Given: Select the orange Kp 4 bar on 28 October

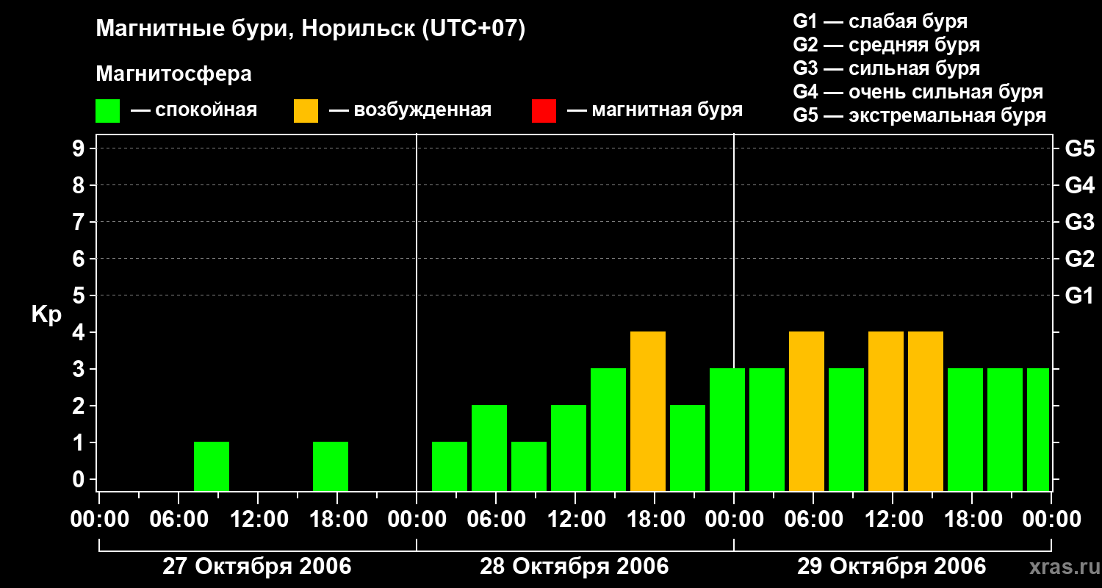Looking at the screenshot, I should pos(648,411).
